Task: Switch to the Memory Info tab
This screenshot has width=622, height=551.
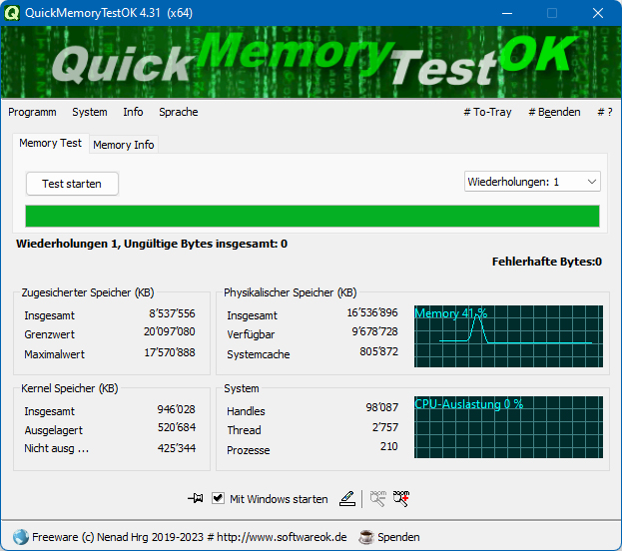Action: coord(124,145)
